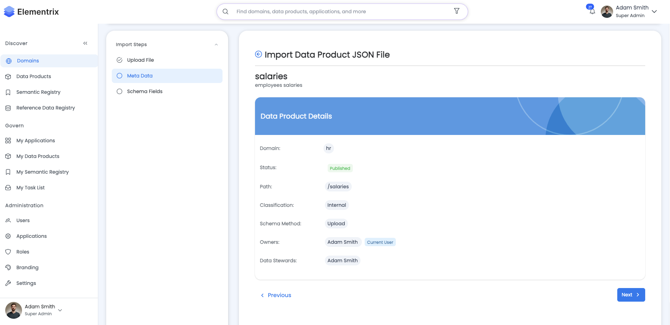Click the My Task List inbox icon

[x=8, y=188]
